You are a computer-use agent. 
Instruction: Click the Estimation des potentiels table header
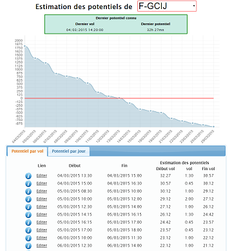[184, 162]
